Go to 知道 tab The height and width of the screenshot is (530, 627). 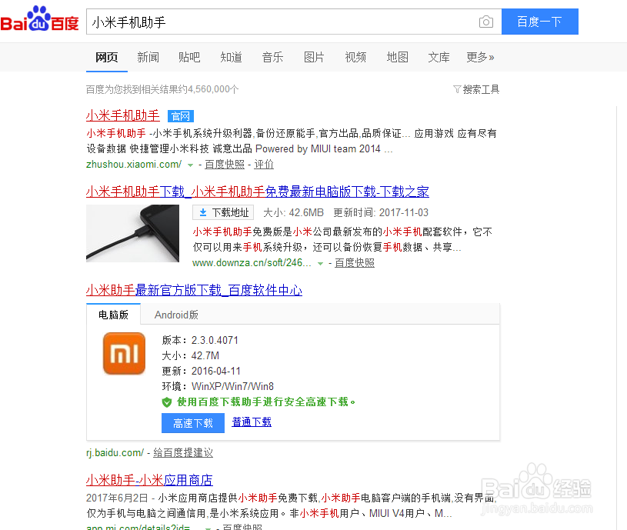[231, 57]
